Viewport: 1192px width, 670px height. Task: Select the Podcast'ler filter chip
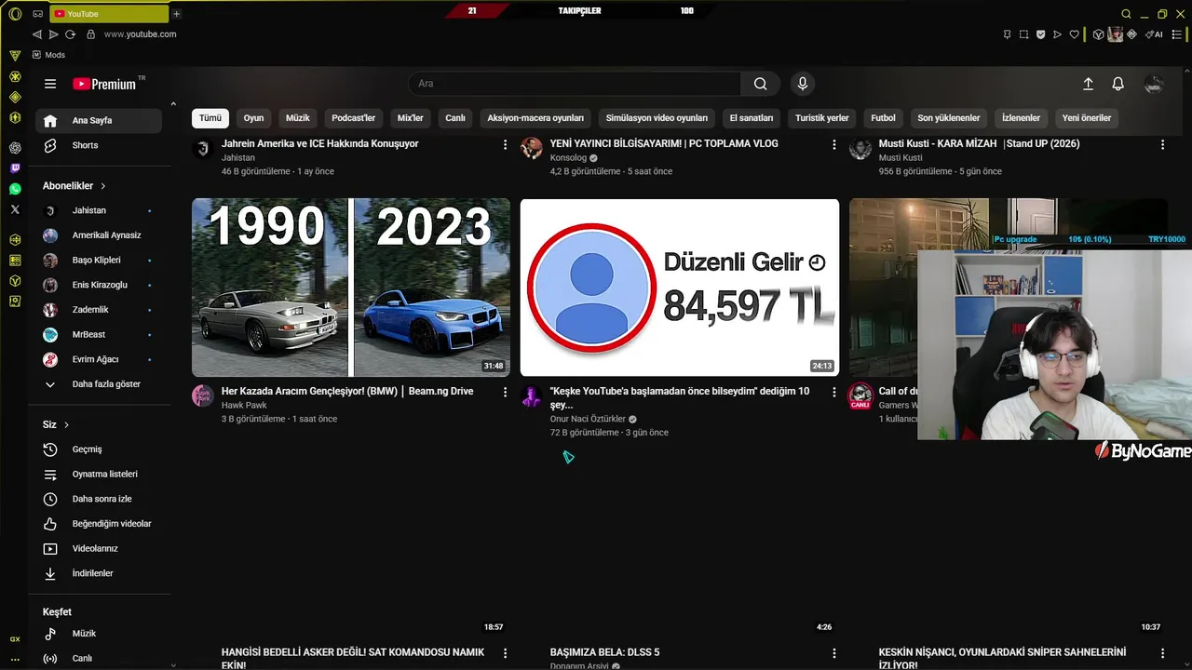pyautogui.click(x=354, y=118)
